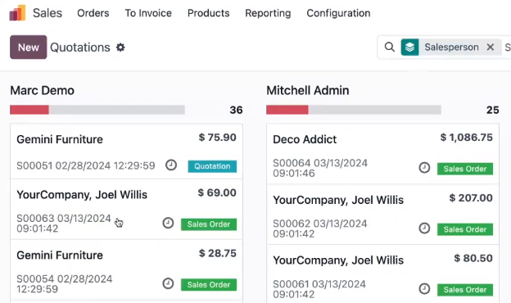This screenshot has height=303, width=511.
Task: Open activity clock on S00064 Deco Addict card
Action: 424,168
